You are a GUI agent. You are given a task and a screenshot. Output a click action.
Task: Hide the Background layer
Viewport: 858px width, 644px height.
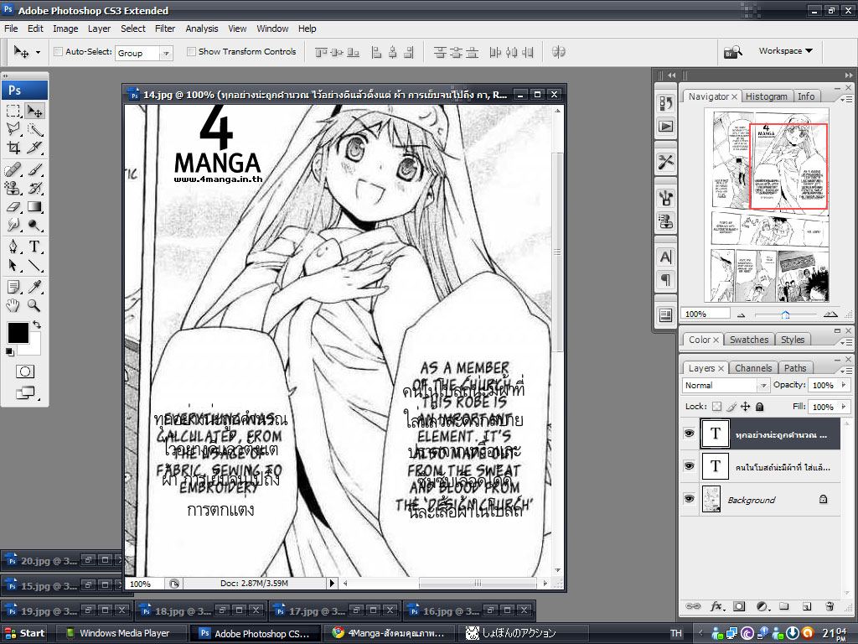click(x=689, y=499)
